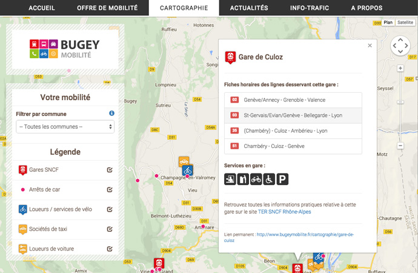The height and width of the screenshot is (273, 418).
Task: Click the ticket counter service icon
Action: tap(230, 179)
